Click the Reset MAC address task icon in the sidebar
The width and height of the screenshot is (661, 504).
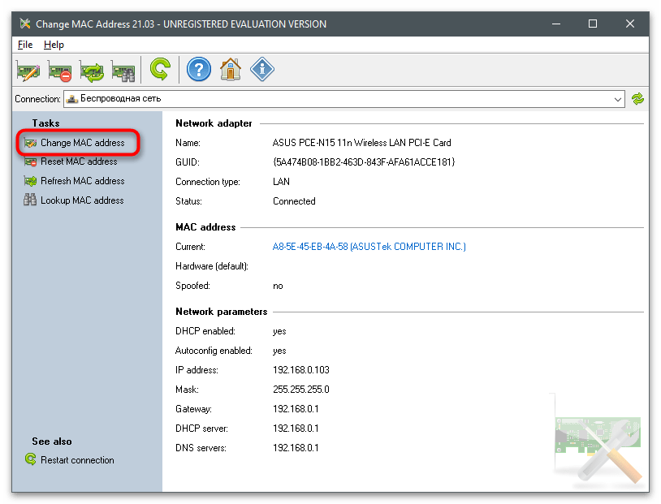[30, 162]
